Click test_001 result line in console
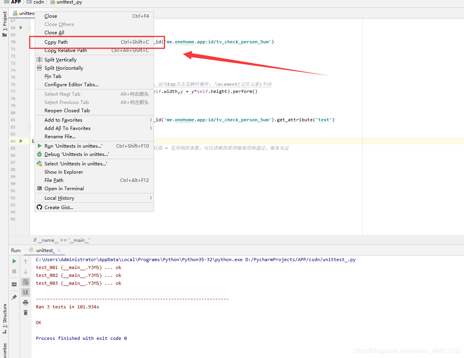The image size is (464, 358). click(78, 267)
